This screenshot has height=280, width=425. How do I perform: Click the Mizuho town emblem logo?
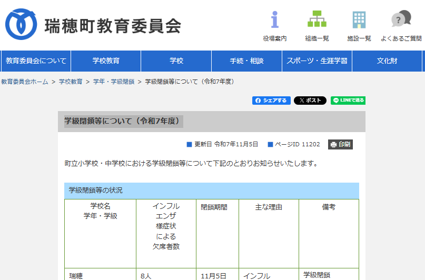(21, 24)
